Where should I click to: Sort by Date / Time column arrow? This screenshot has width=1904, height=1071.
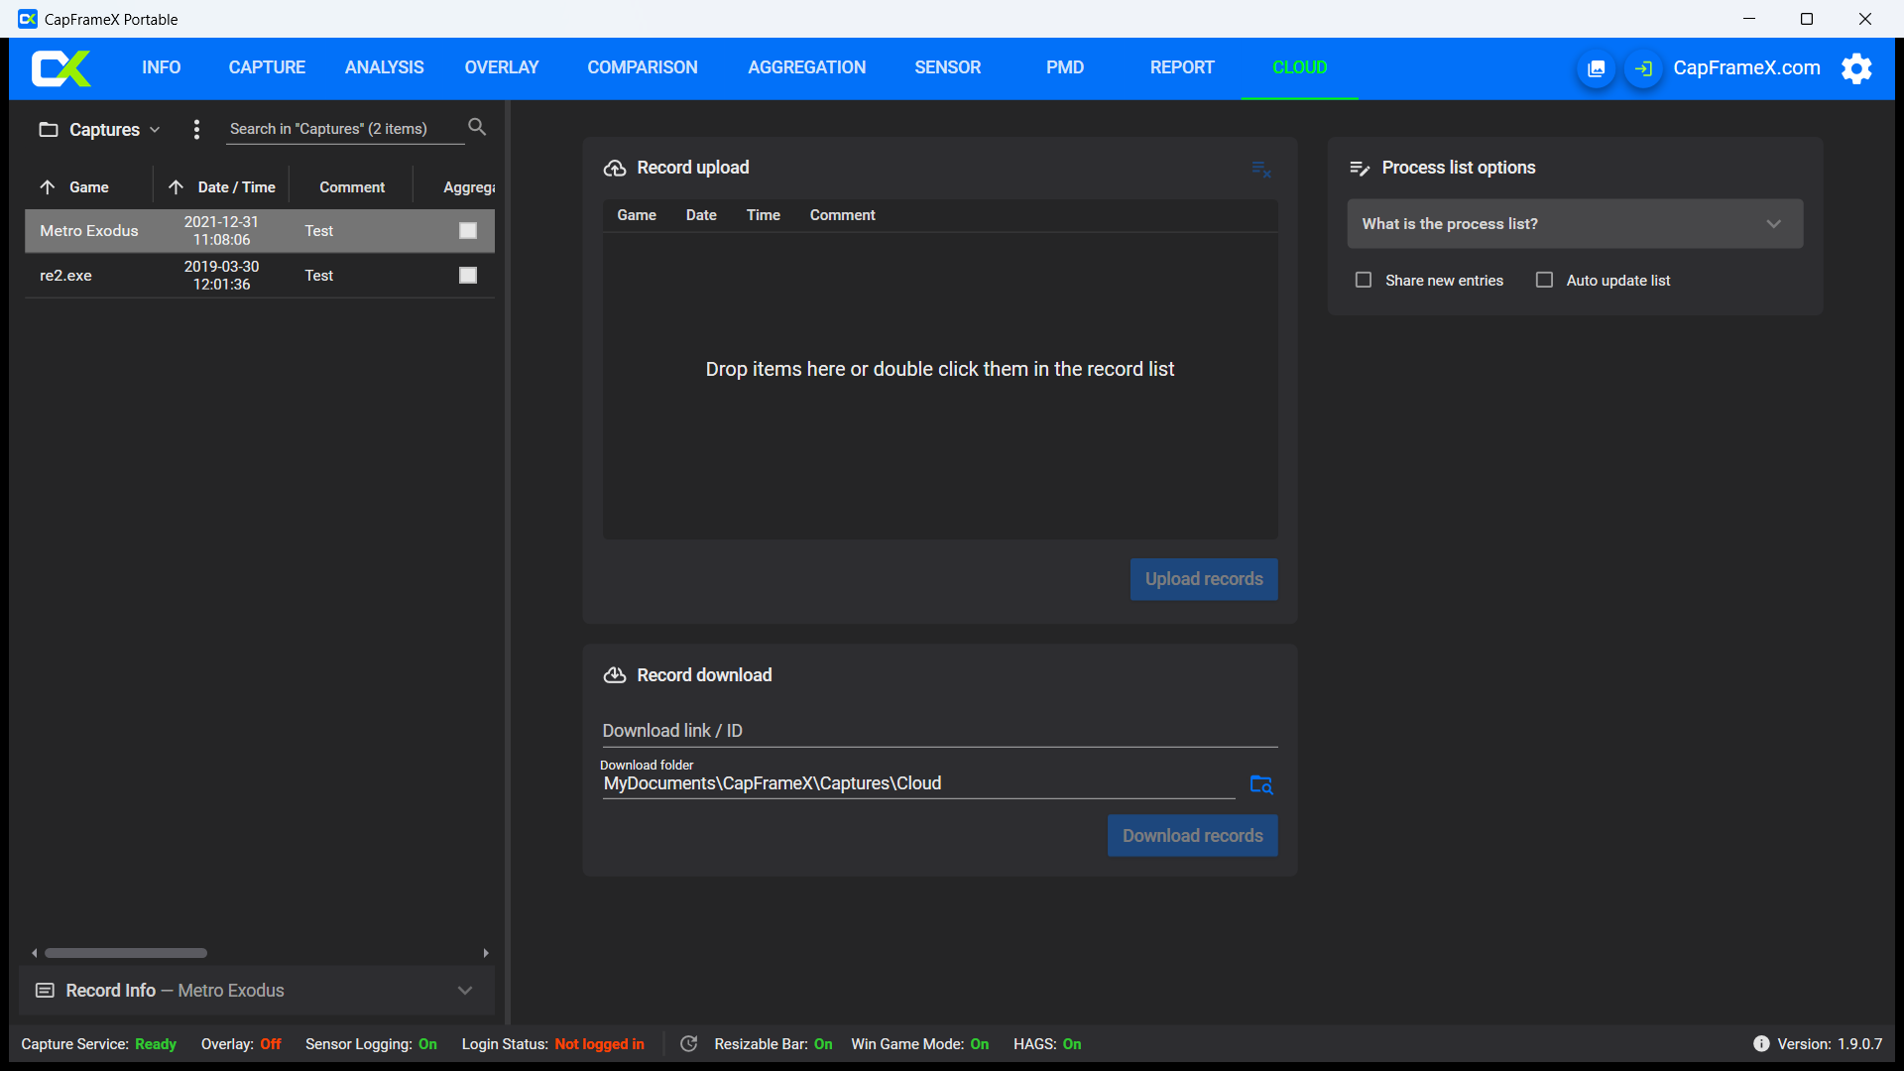pyautogui.click(x=177, y=187)
